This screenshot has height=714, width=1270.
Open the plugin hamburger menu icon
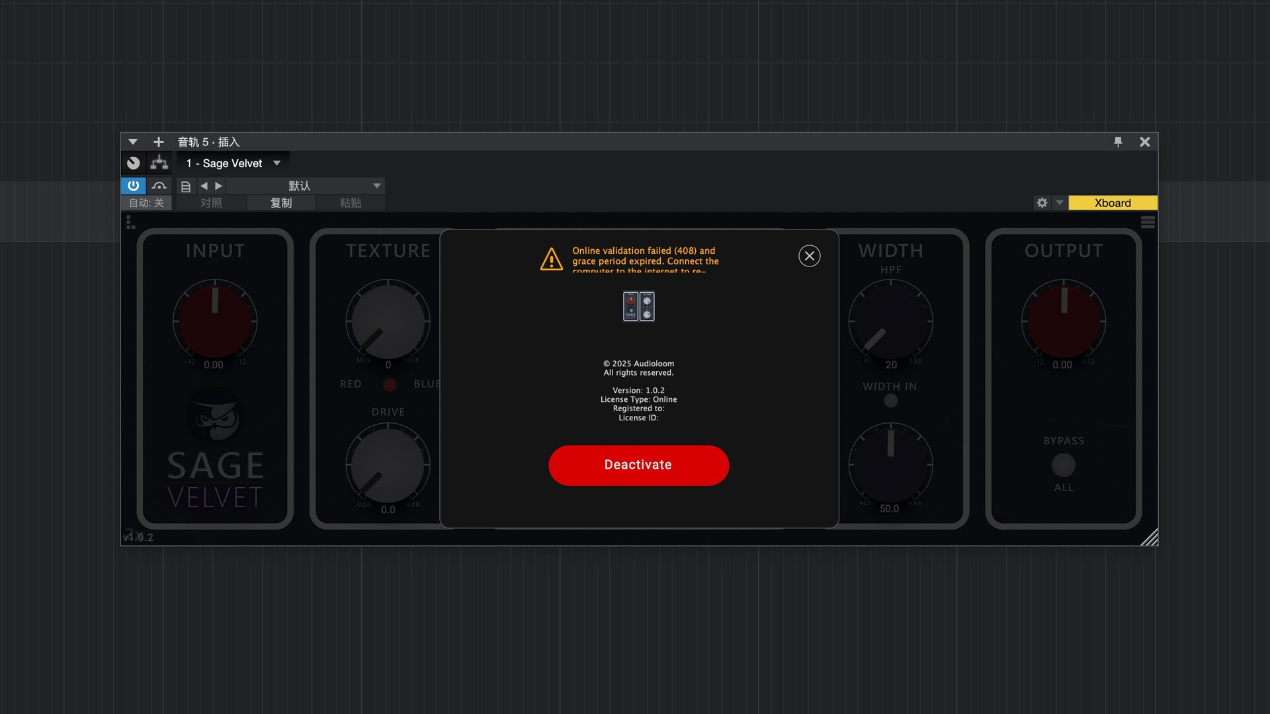coord(1148,222)
